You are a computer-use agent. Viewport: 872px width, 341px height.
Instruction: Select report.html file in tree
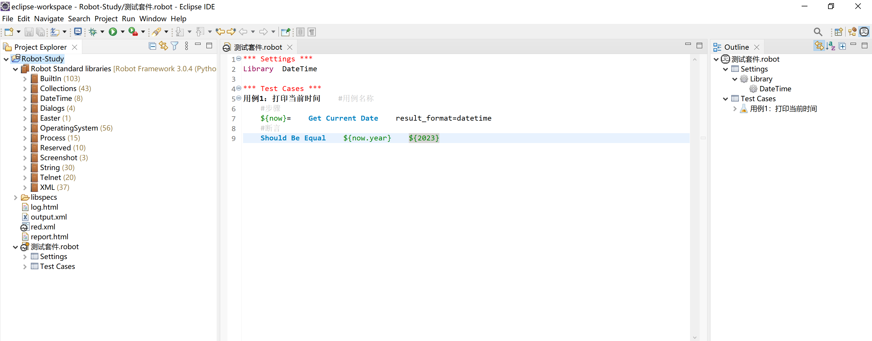point(49,237)
